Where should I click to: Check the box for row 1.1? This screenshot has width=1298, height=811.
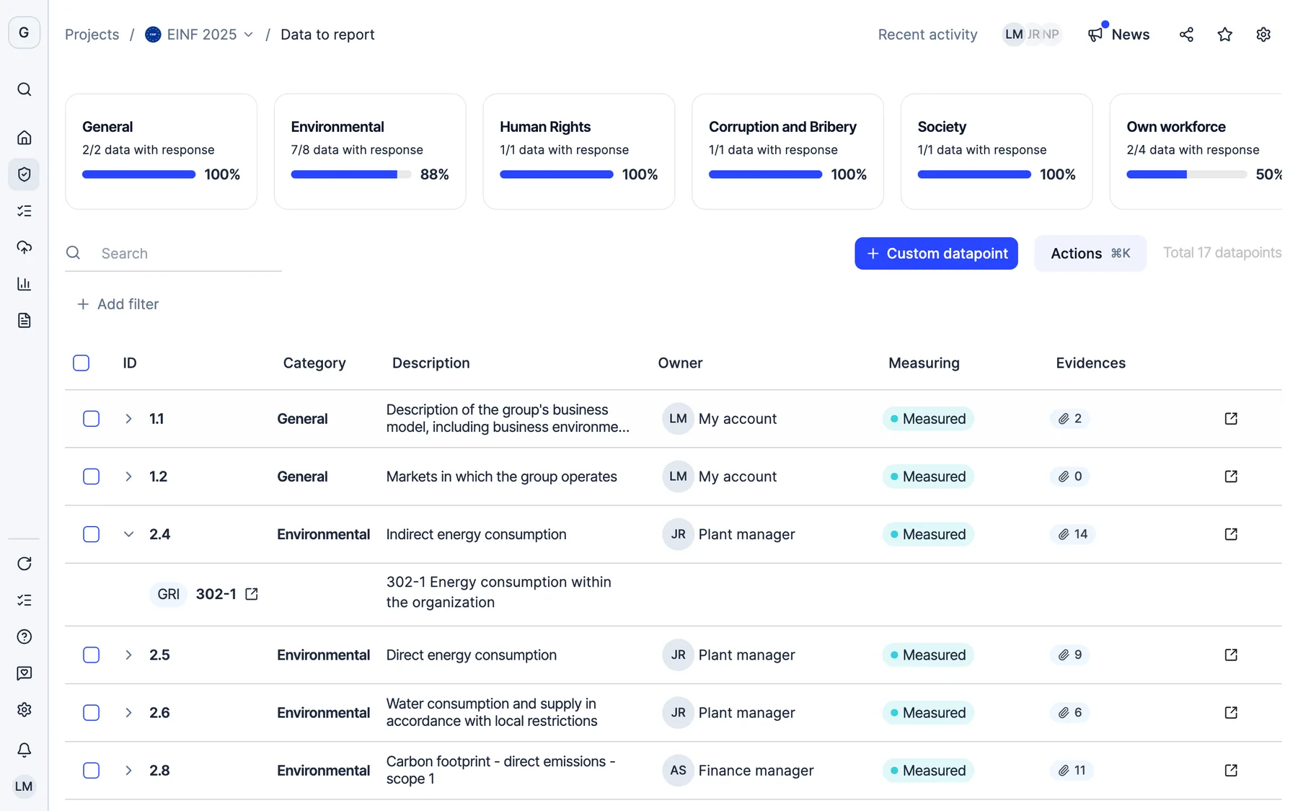[91, 419]
